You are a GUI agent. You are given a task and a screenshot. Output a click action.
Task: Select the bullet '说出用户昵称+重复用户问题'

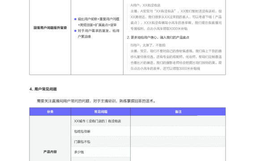point(97,22)
